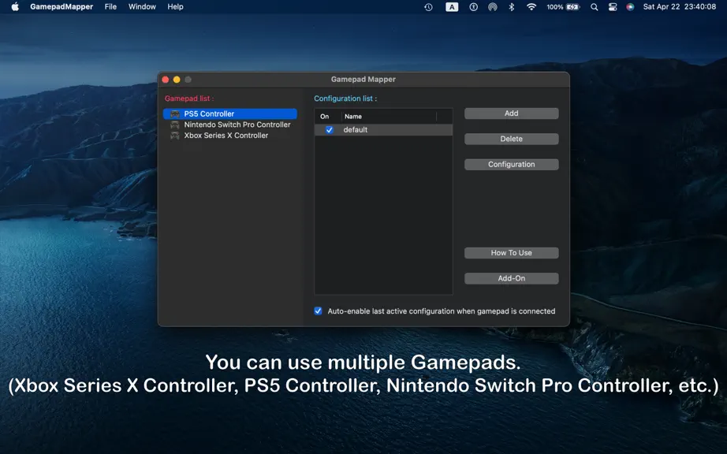The image size is (727, 454).
Task: Click the Add configuration button
Action: pyautogui.click(x=512, y=113)
